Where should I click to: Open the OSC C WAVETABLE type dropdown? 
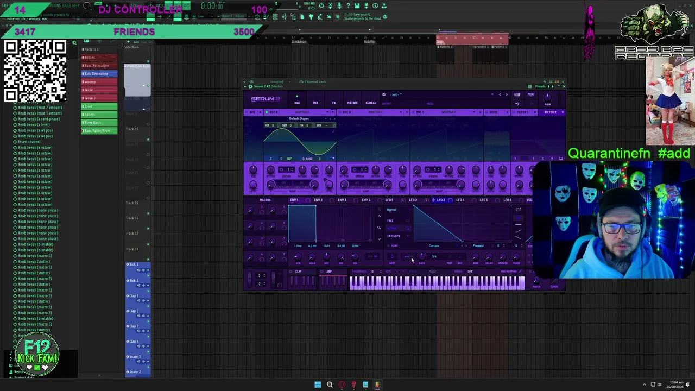coord(450,112)
